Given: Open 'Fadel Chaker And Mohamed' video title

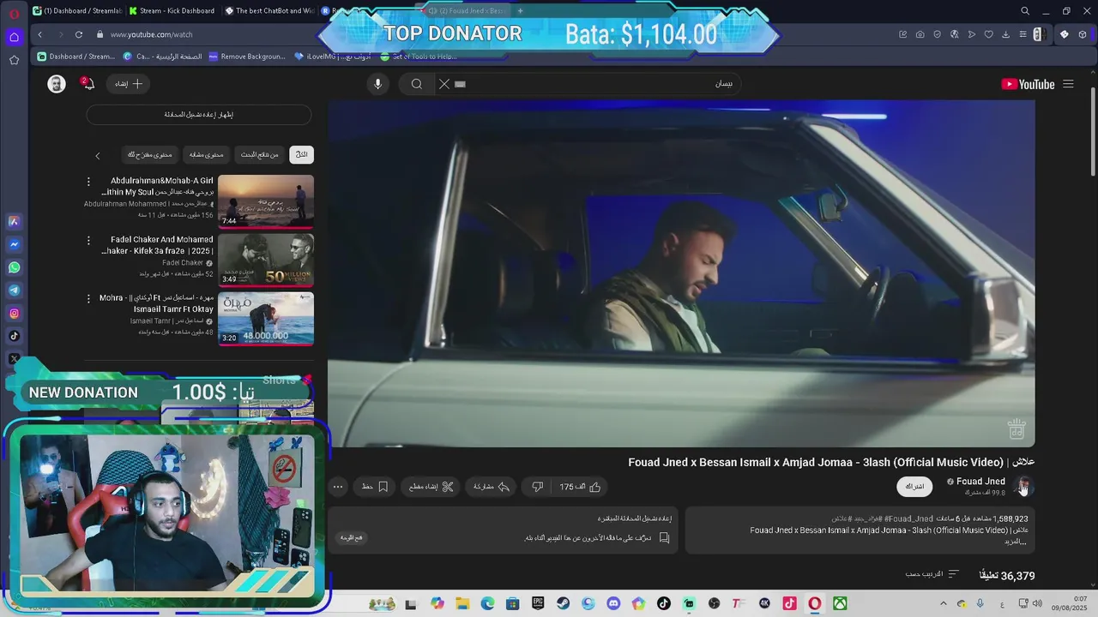Looking at the screenshot, I should (159, 245).
